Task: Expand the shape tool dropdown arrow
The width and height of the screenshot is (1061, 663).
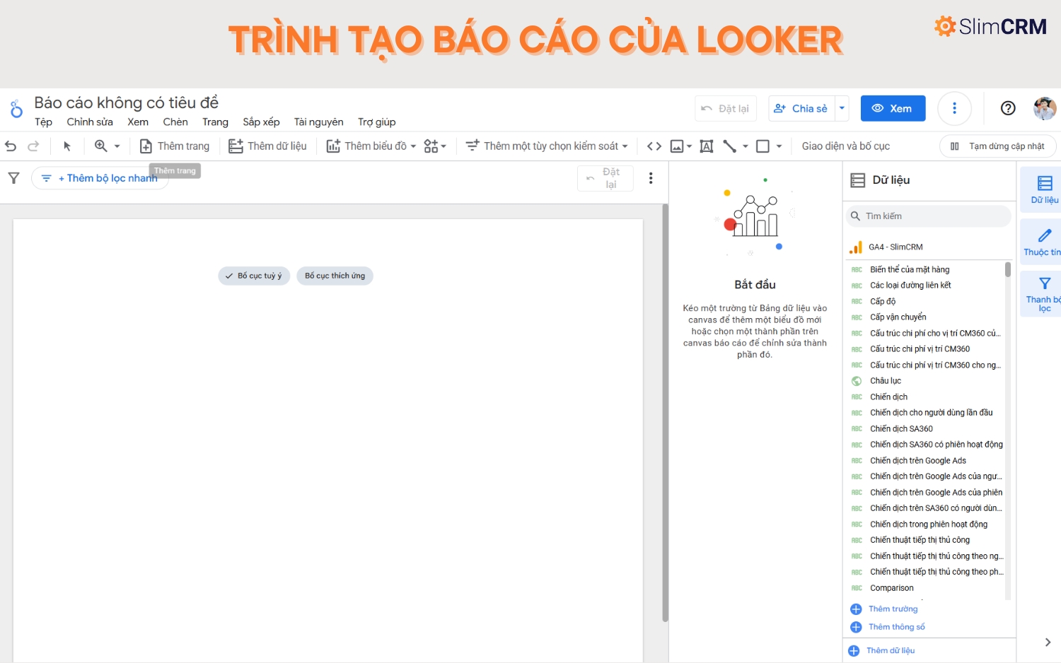Action: (x=779, y=146)
